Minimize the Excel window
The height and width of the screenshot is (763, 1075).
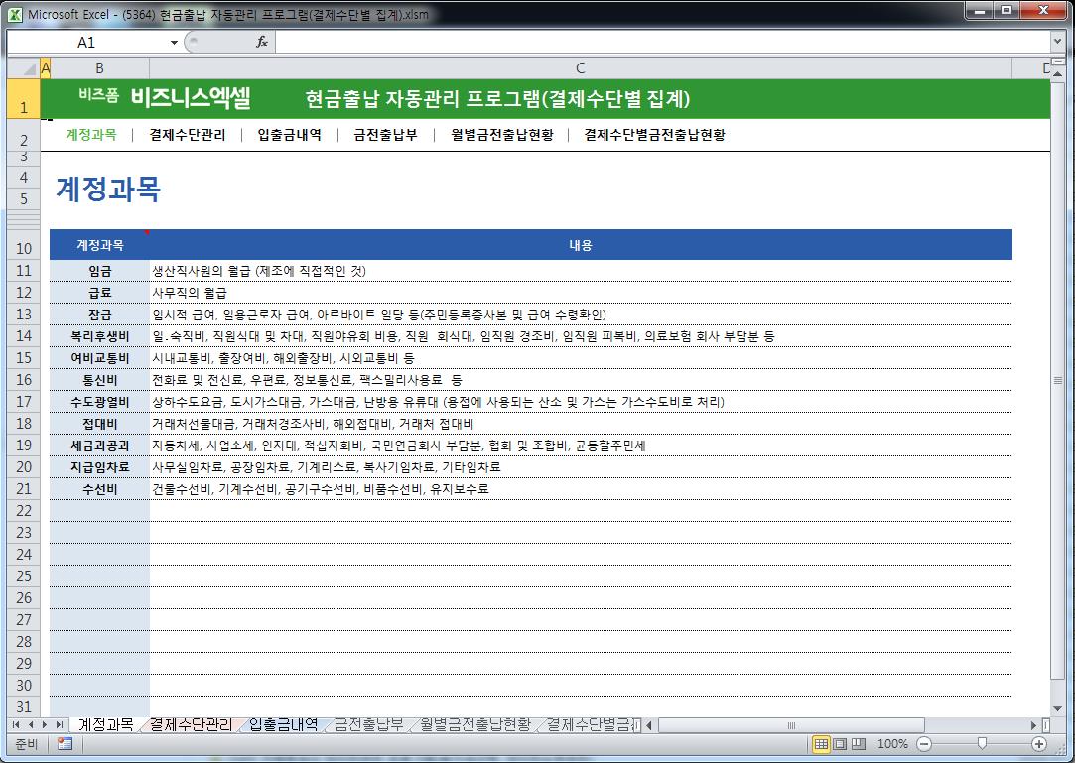[981, 10]
